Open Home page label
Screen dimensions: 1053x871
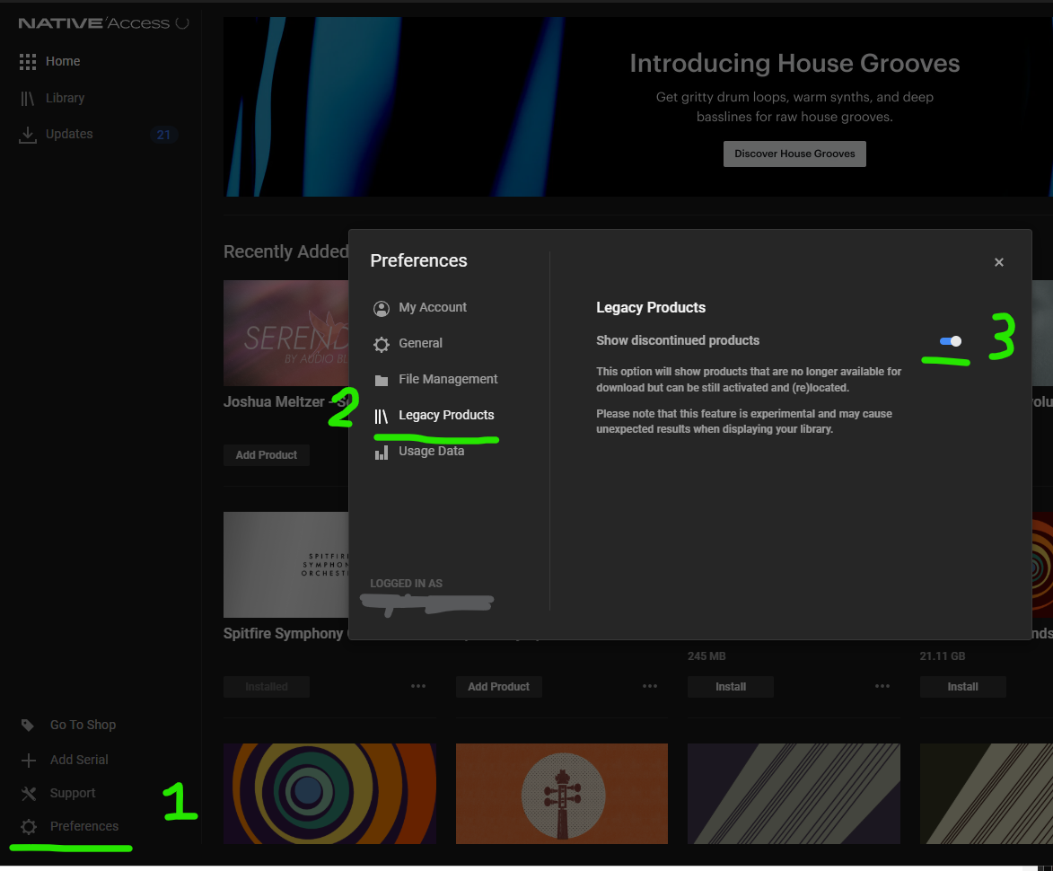coord(63,61)
